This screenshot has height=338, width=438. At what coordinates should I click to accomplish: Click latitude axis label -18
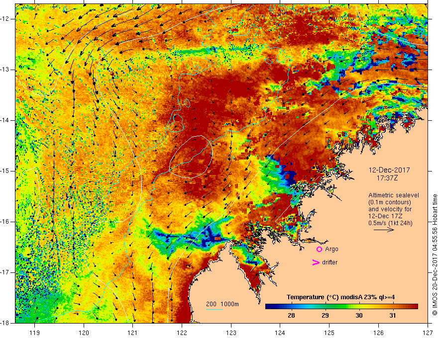point(5,323)
